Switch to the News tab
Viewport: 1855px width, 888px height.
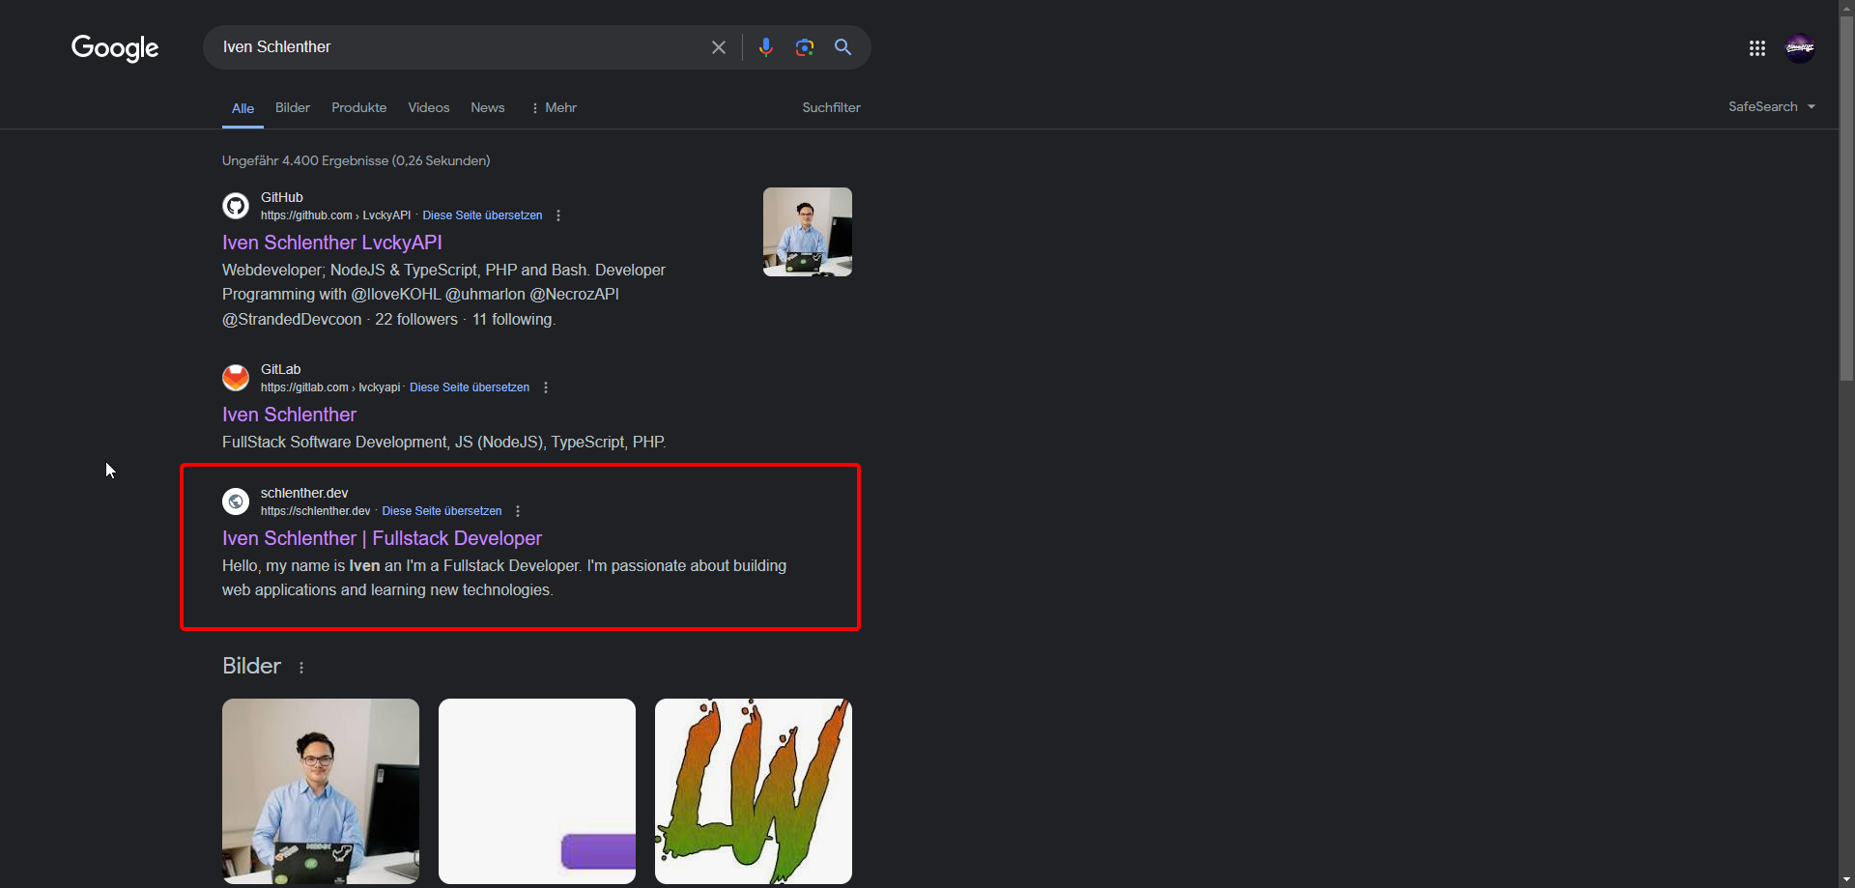coord(487,108)
